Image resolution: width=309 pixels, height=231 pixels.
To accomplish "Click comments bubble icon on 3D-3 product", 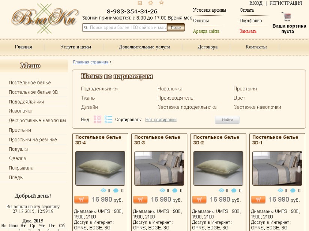I will [175, 190].
